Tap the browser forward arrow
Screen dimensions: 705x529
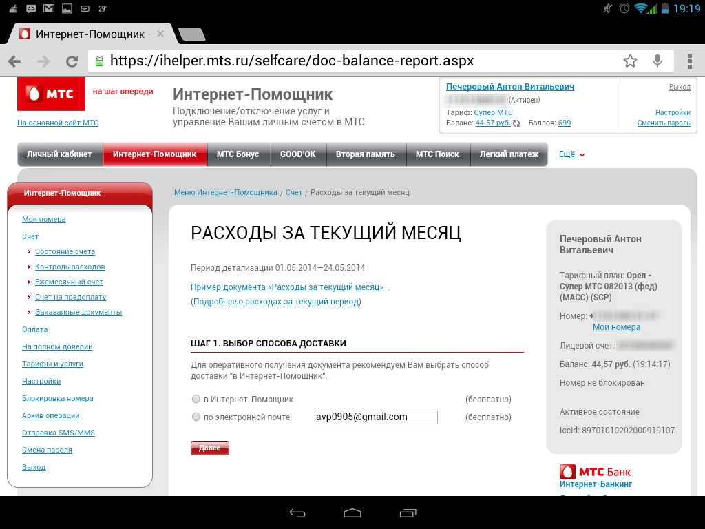[43, 61]
